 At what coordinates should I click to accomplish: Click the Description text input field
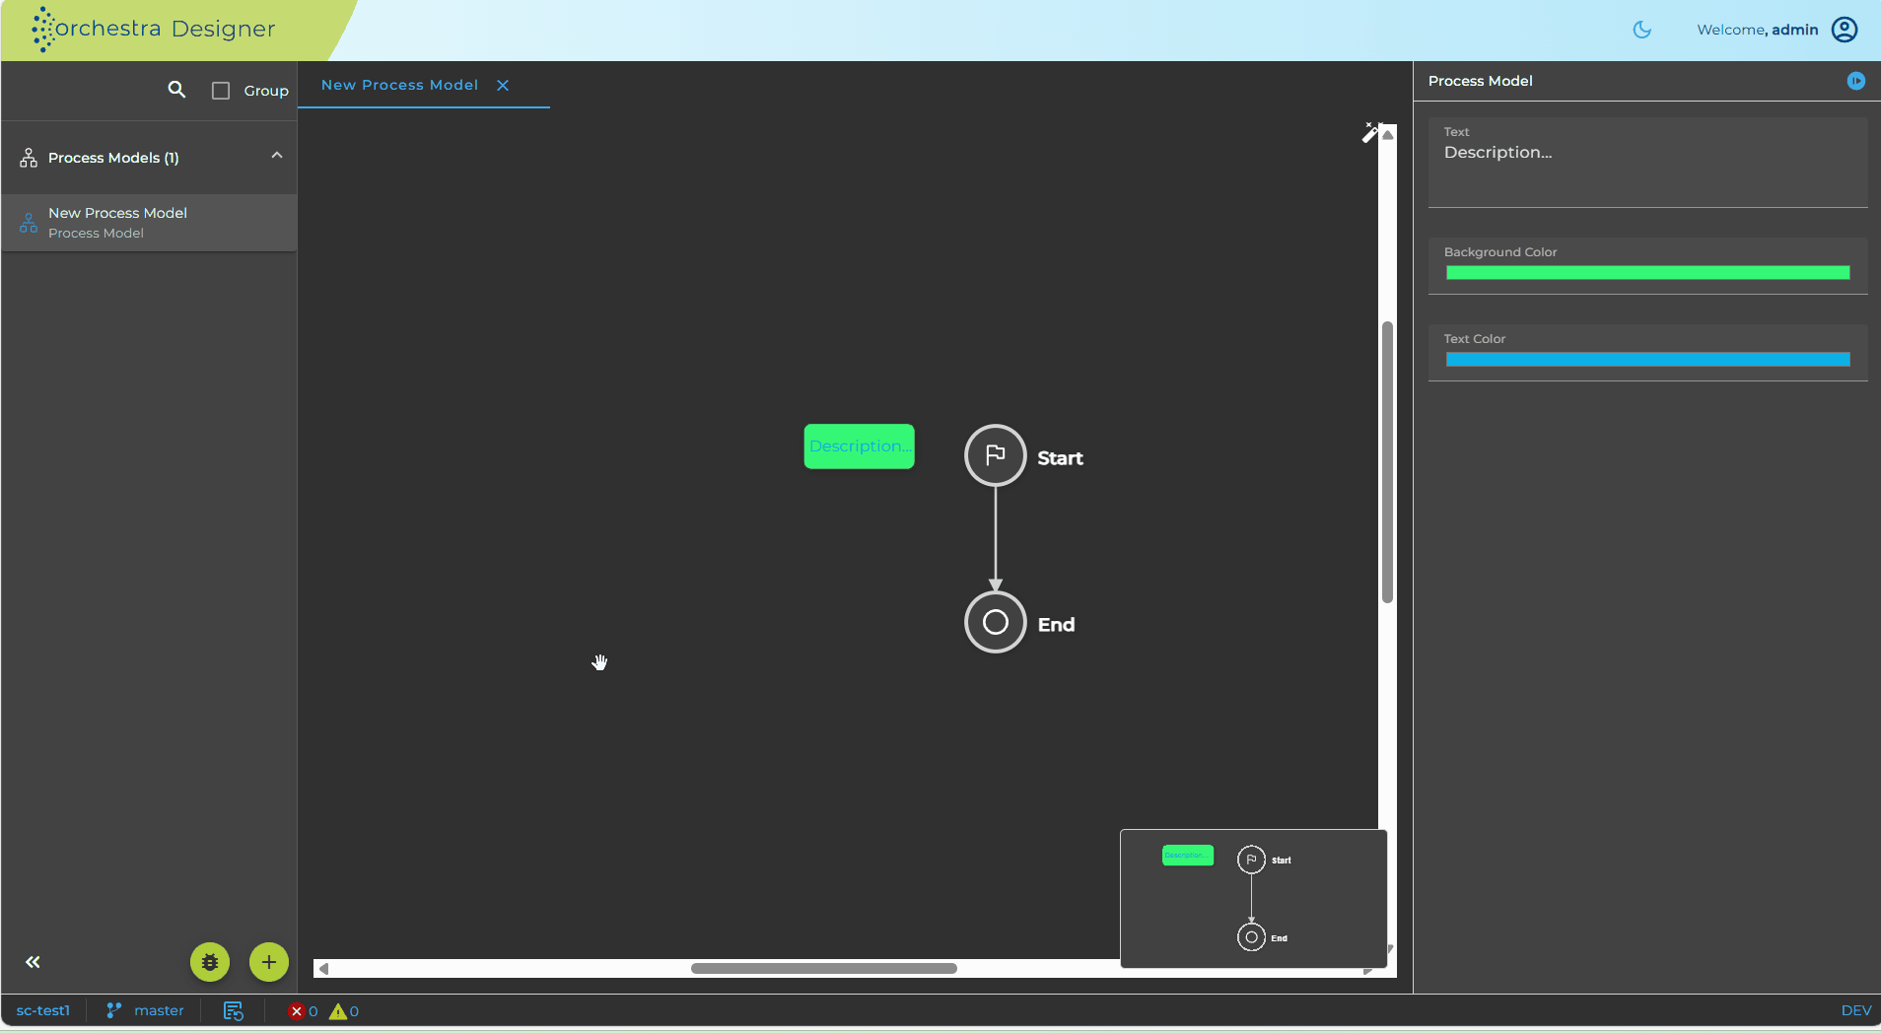coord(1647,163)
